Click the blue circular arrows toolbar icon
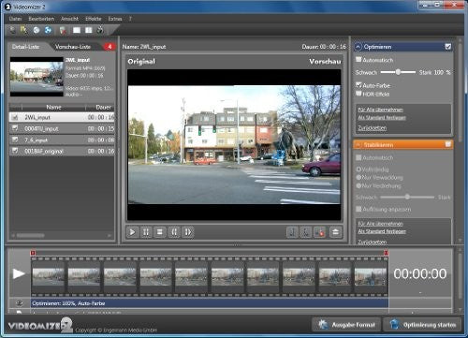 click(x=48, y=30)
